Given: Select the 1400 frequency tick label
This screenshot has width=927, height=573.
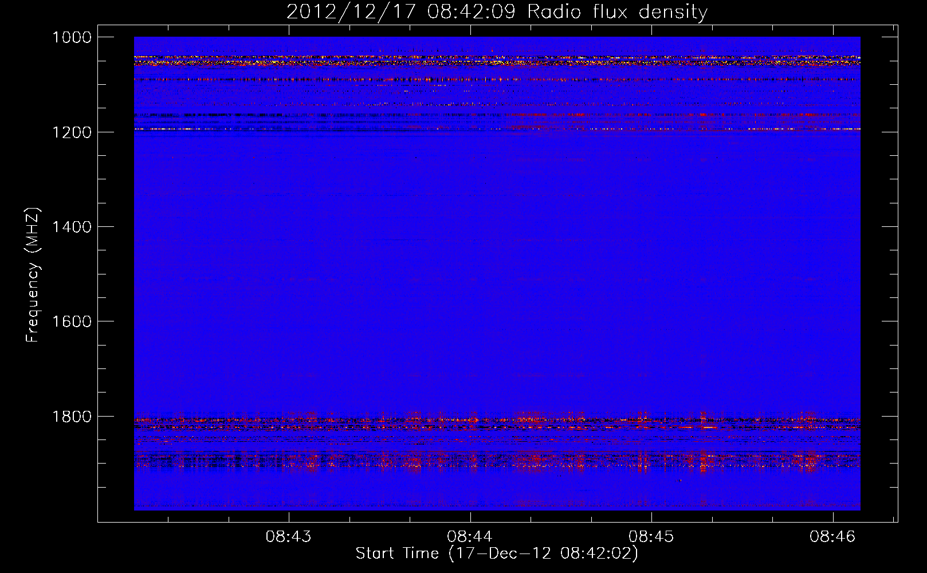Looking at the screenshot, I should pos(72,227).
